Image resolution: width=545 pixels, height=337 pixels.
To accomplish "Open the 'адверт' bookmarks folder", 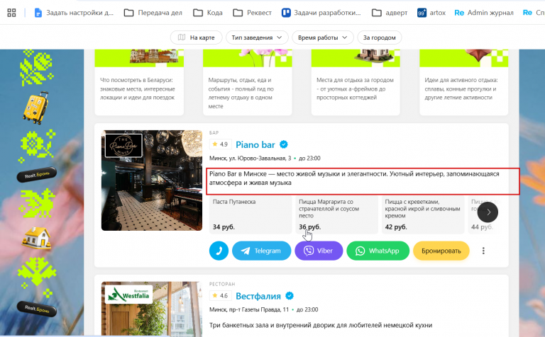I will click(390, 13).
